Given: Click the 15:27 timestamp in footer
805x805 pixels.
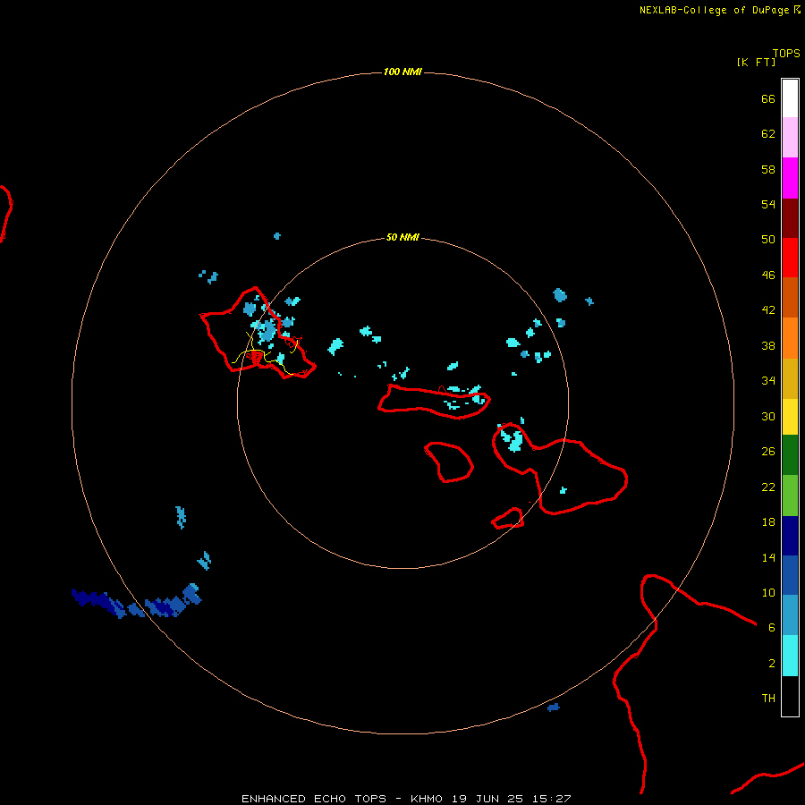Looking at the screenshot, I should pos(551,799).
